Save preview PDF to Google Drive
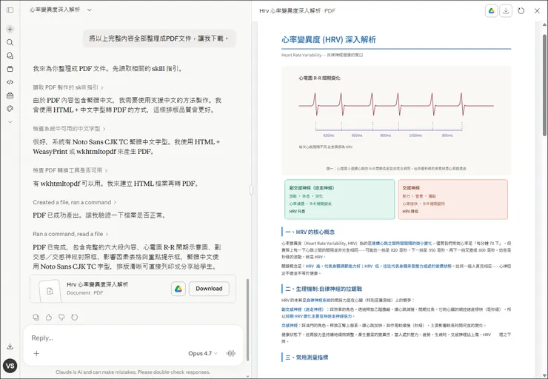The image size is (548, 379). [492, 11]
